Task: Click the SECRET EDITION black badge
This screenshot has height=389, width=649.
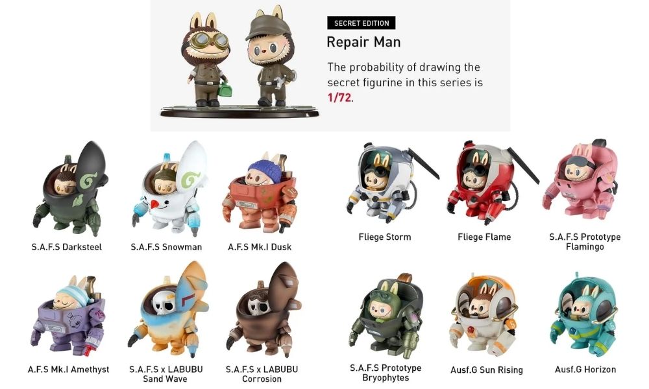Action: pos(361,23)
